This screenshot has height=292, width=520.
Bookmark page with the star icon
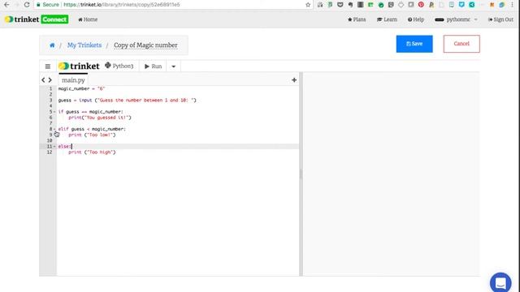pyautogui.click(x=308, y=5)
